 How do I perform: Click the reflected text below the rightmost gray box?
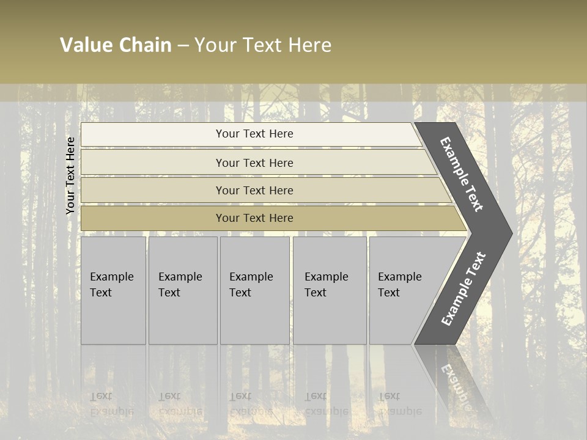[399, 404]
